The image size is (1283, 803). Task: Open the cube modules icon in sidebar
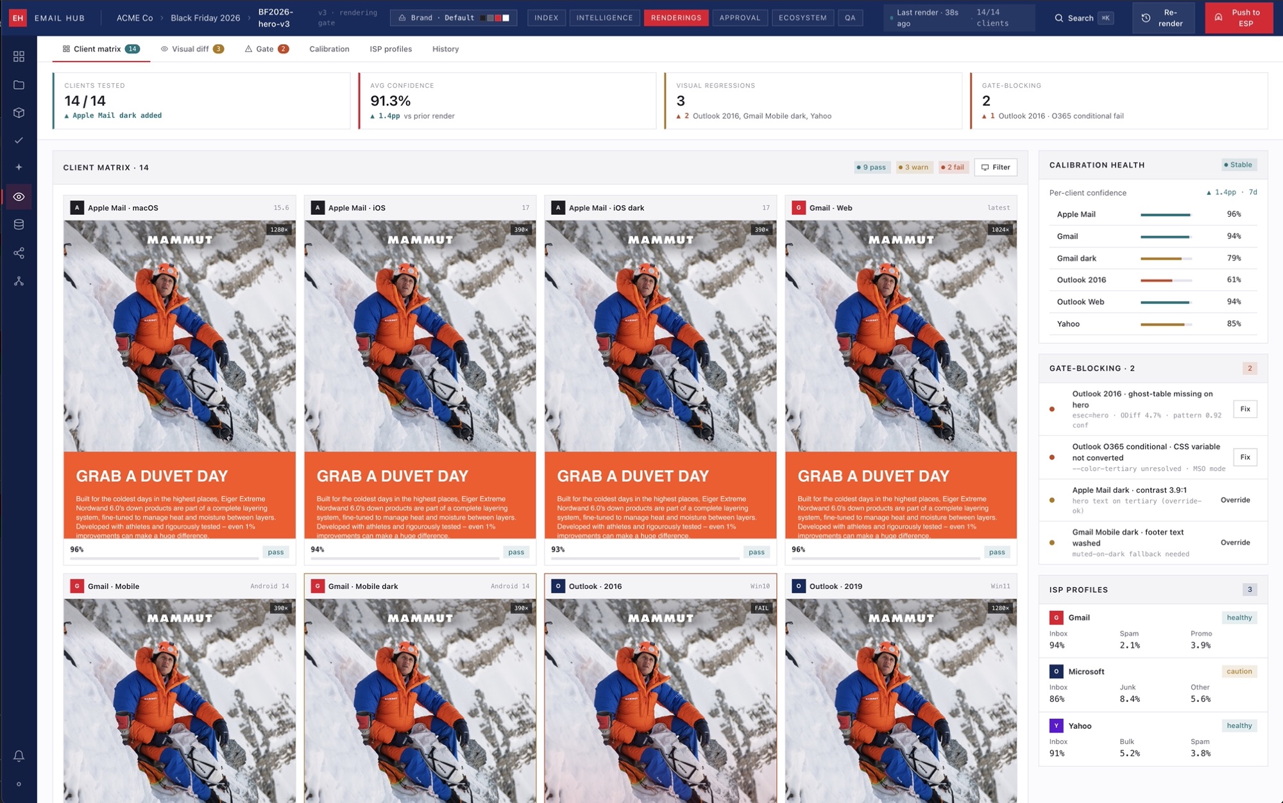[19, 113]
